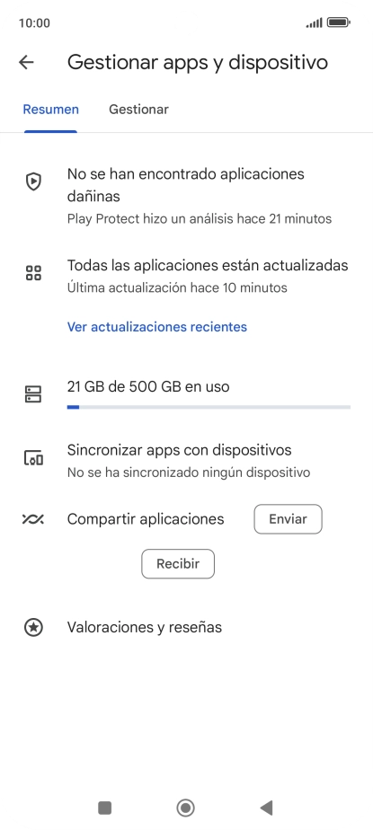Click the storage usage progress bar
This screenshot has width=373, height=830.
pos(209,407)
